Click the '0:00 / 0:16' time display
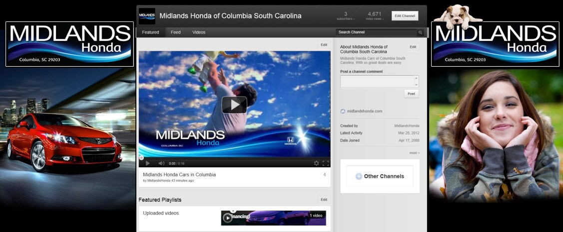This screenshot has width=563, height=232. pyautogui.click(x=176, y=164)
